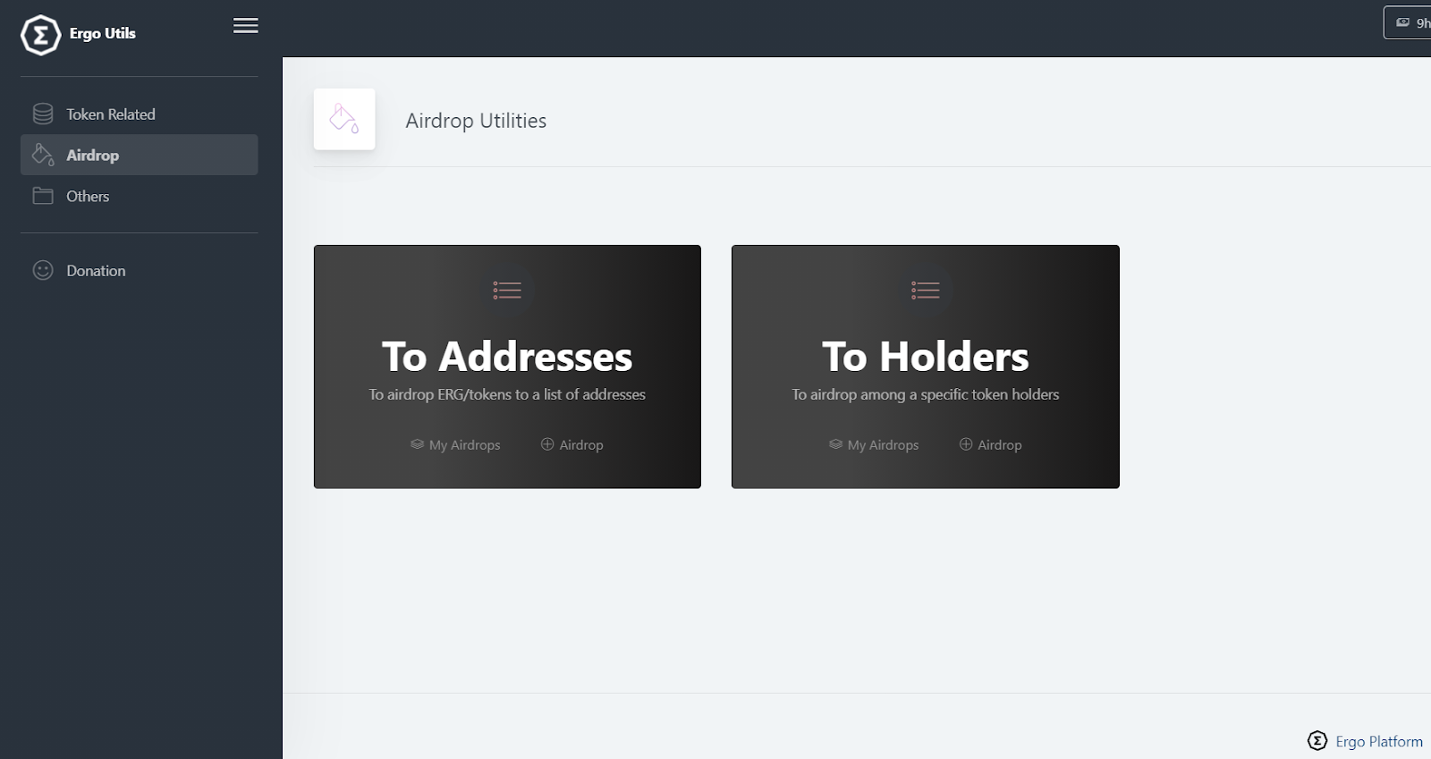
Task: Click 'To airdrop among a specific token holders'
Action: (x=926, y=394)
